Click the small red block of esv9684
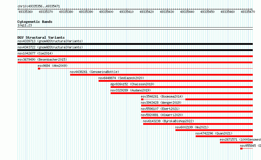This screenshot has height=160, width=261. click(39, 69)
